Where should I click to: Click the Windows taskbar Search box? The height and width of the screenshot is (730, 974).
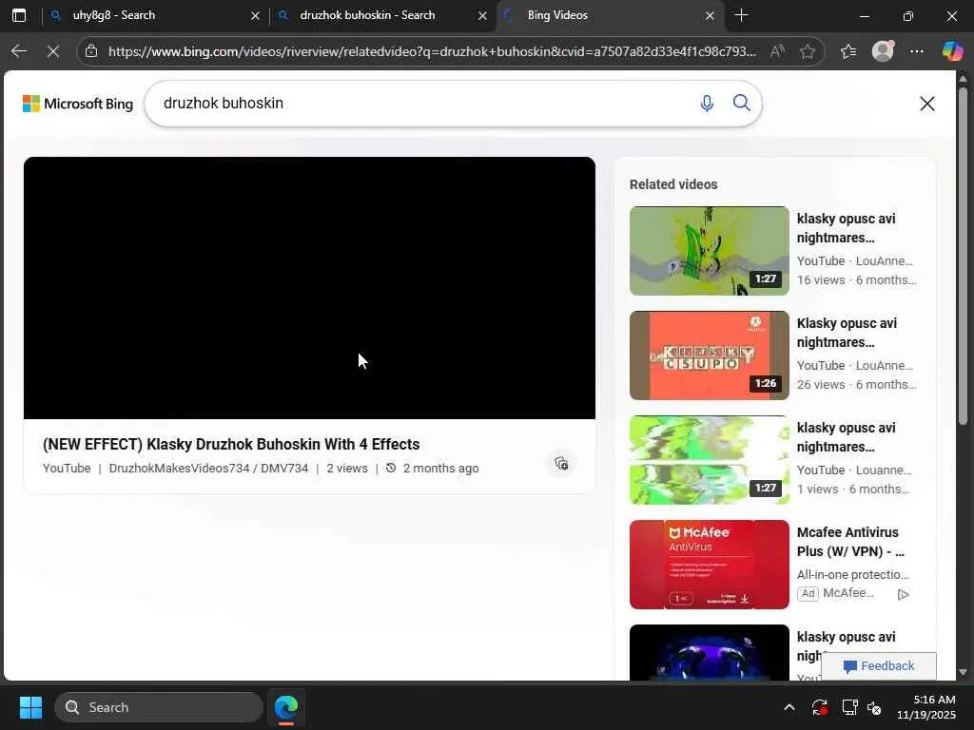point(159,707)
